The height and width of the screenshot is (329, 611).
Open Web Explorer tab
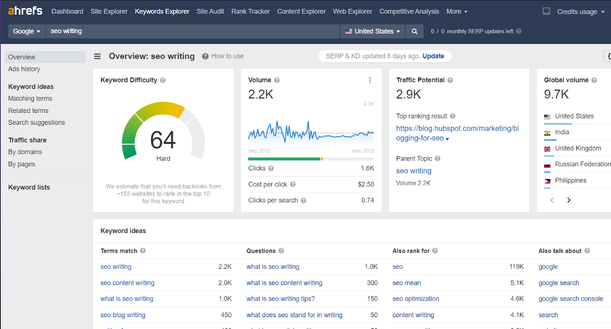(x=352, y=11)
